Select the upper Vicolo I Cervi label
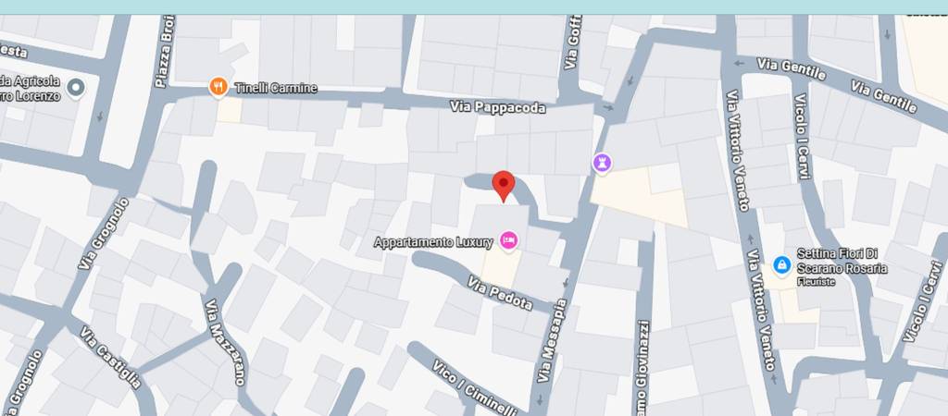 (801, 137)
